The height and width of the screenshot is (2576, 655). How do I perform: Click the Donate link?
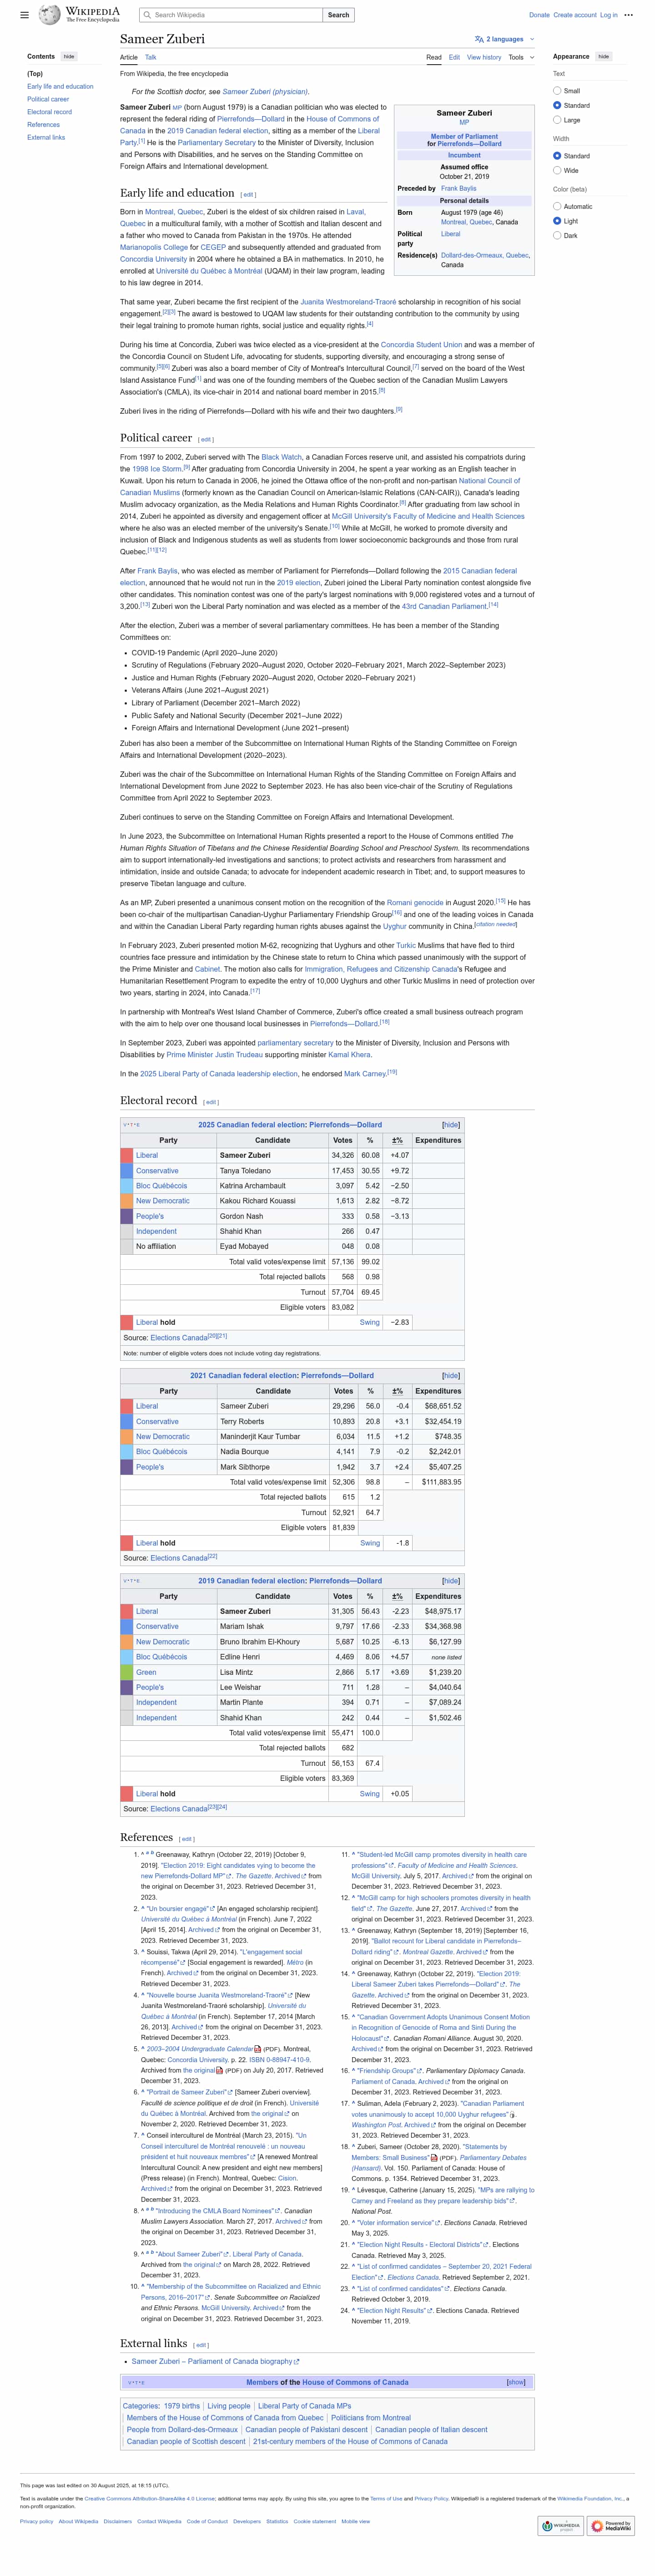(539, 15)
